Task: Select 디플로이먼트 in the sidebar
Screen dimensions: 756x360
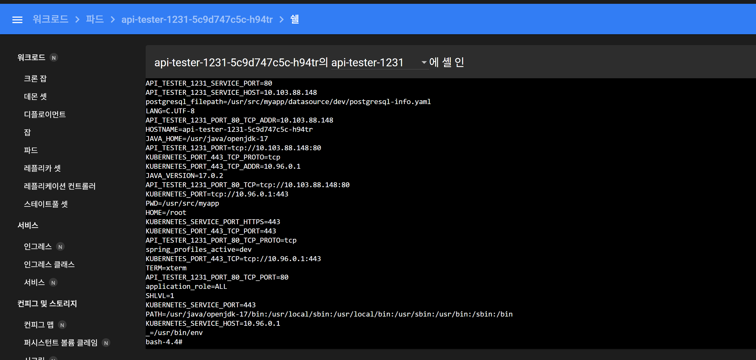Action: pos(45,114)
